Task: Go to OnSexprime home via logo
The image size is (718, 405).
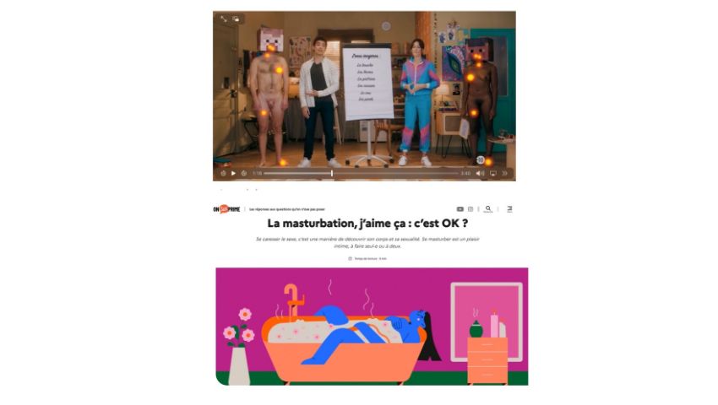Action: coord(226,209)
